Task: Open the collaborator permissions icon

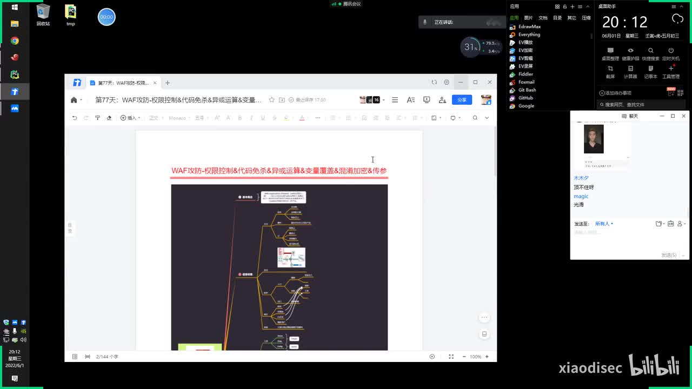Action: 442,100
